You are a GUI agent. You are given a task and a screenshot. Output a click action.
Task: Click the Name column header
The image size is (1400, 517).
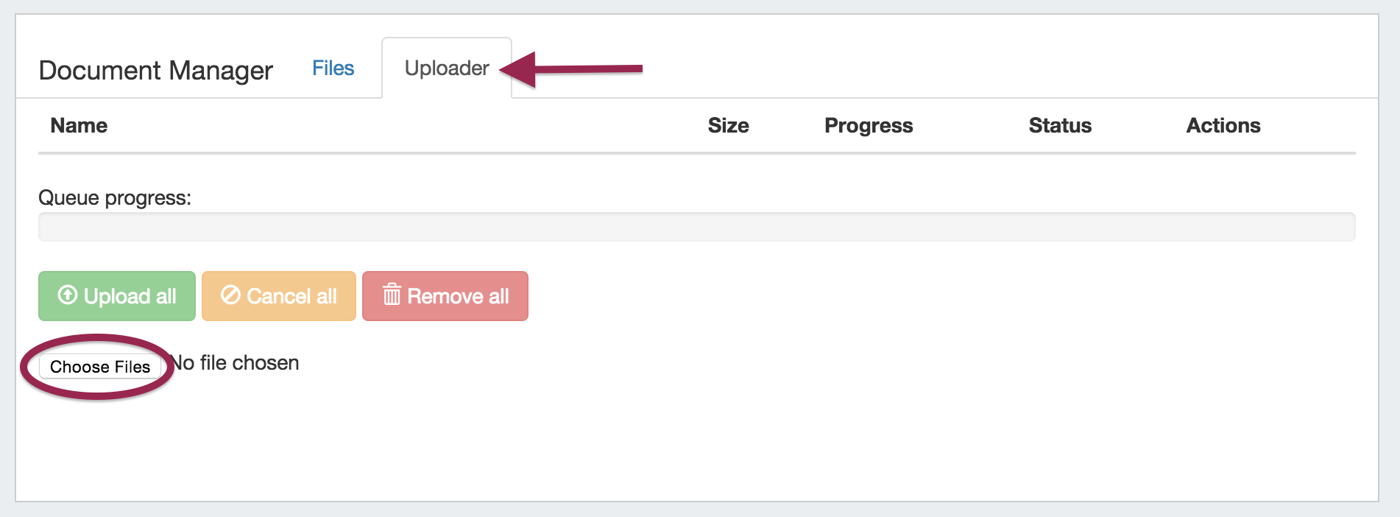click(79, 126)
